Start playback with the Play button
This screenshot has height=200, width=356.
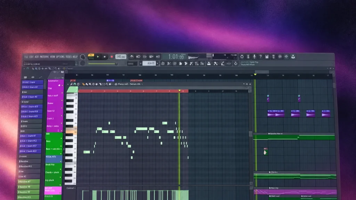(98, 57)
